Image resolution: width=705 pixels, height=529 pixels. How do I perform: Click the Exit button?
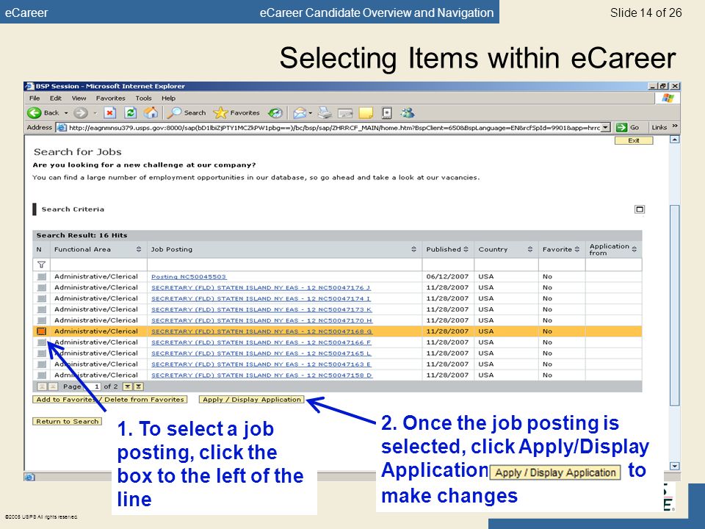[634, 141]
